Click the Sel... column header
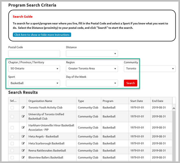The image size is (180, 163). pyautogui.click(x=14, y=101)
